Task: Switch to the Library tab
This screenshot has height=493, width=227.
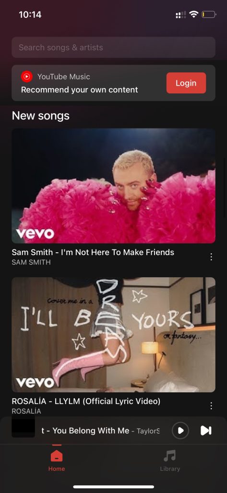Action: (170, 460)
